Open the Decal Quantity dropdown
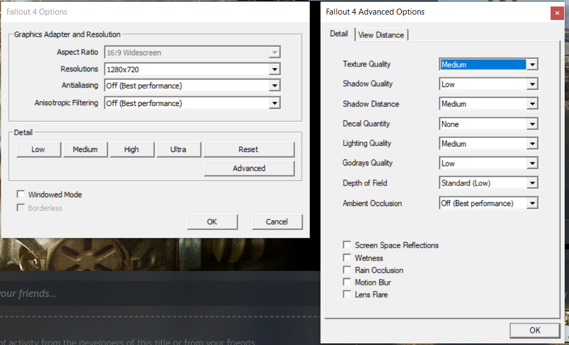 488,124
